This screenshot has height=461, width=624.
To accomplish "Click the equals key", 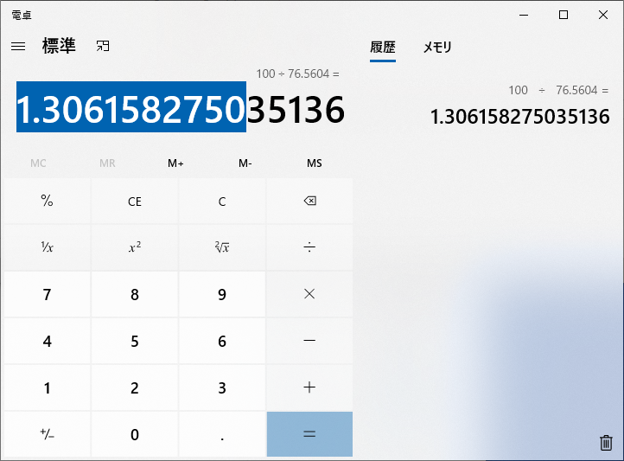I will 309,434.
